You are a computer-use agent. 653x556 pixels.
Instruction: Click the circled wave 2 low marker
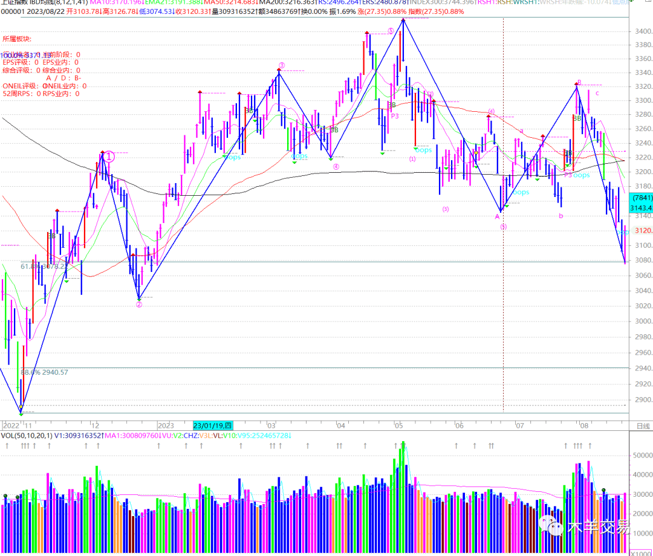click(x=139, y=305)
